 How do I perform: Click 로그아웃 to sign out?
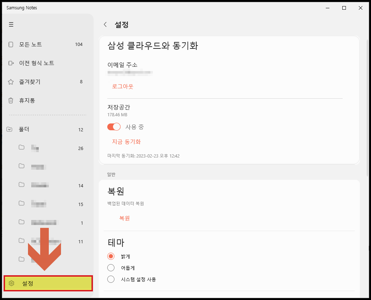click(123, 86)
